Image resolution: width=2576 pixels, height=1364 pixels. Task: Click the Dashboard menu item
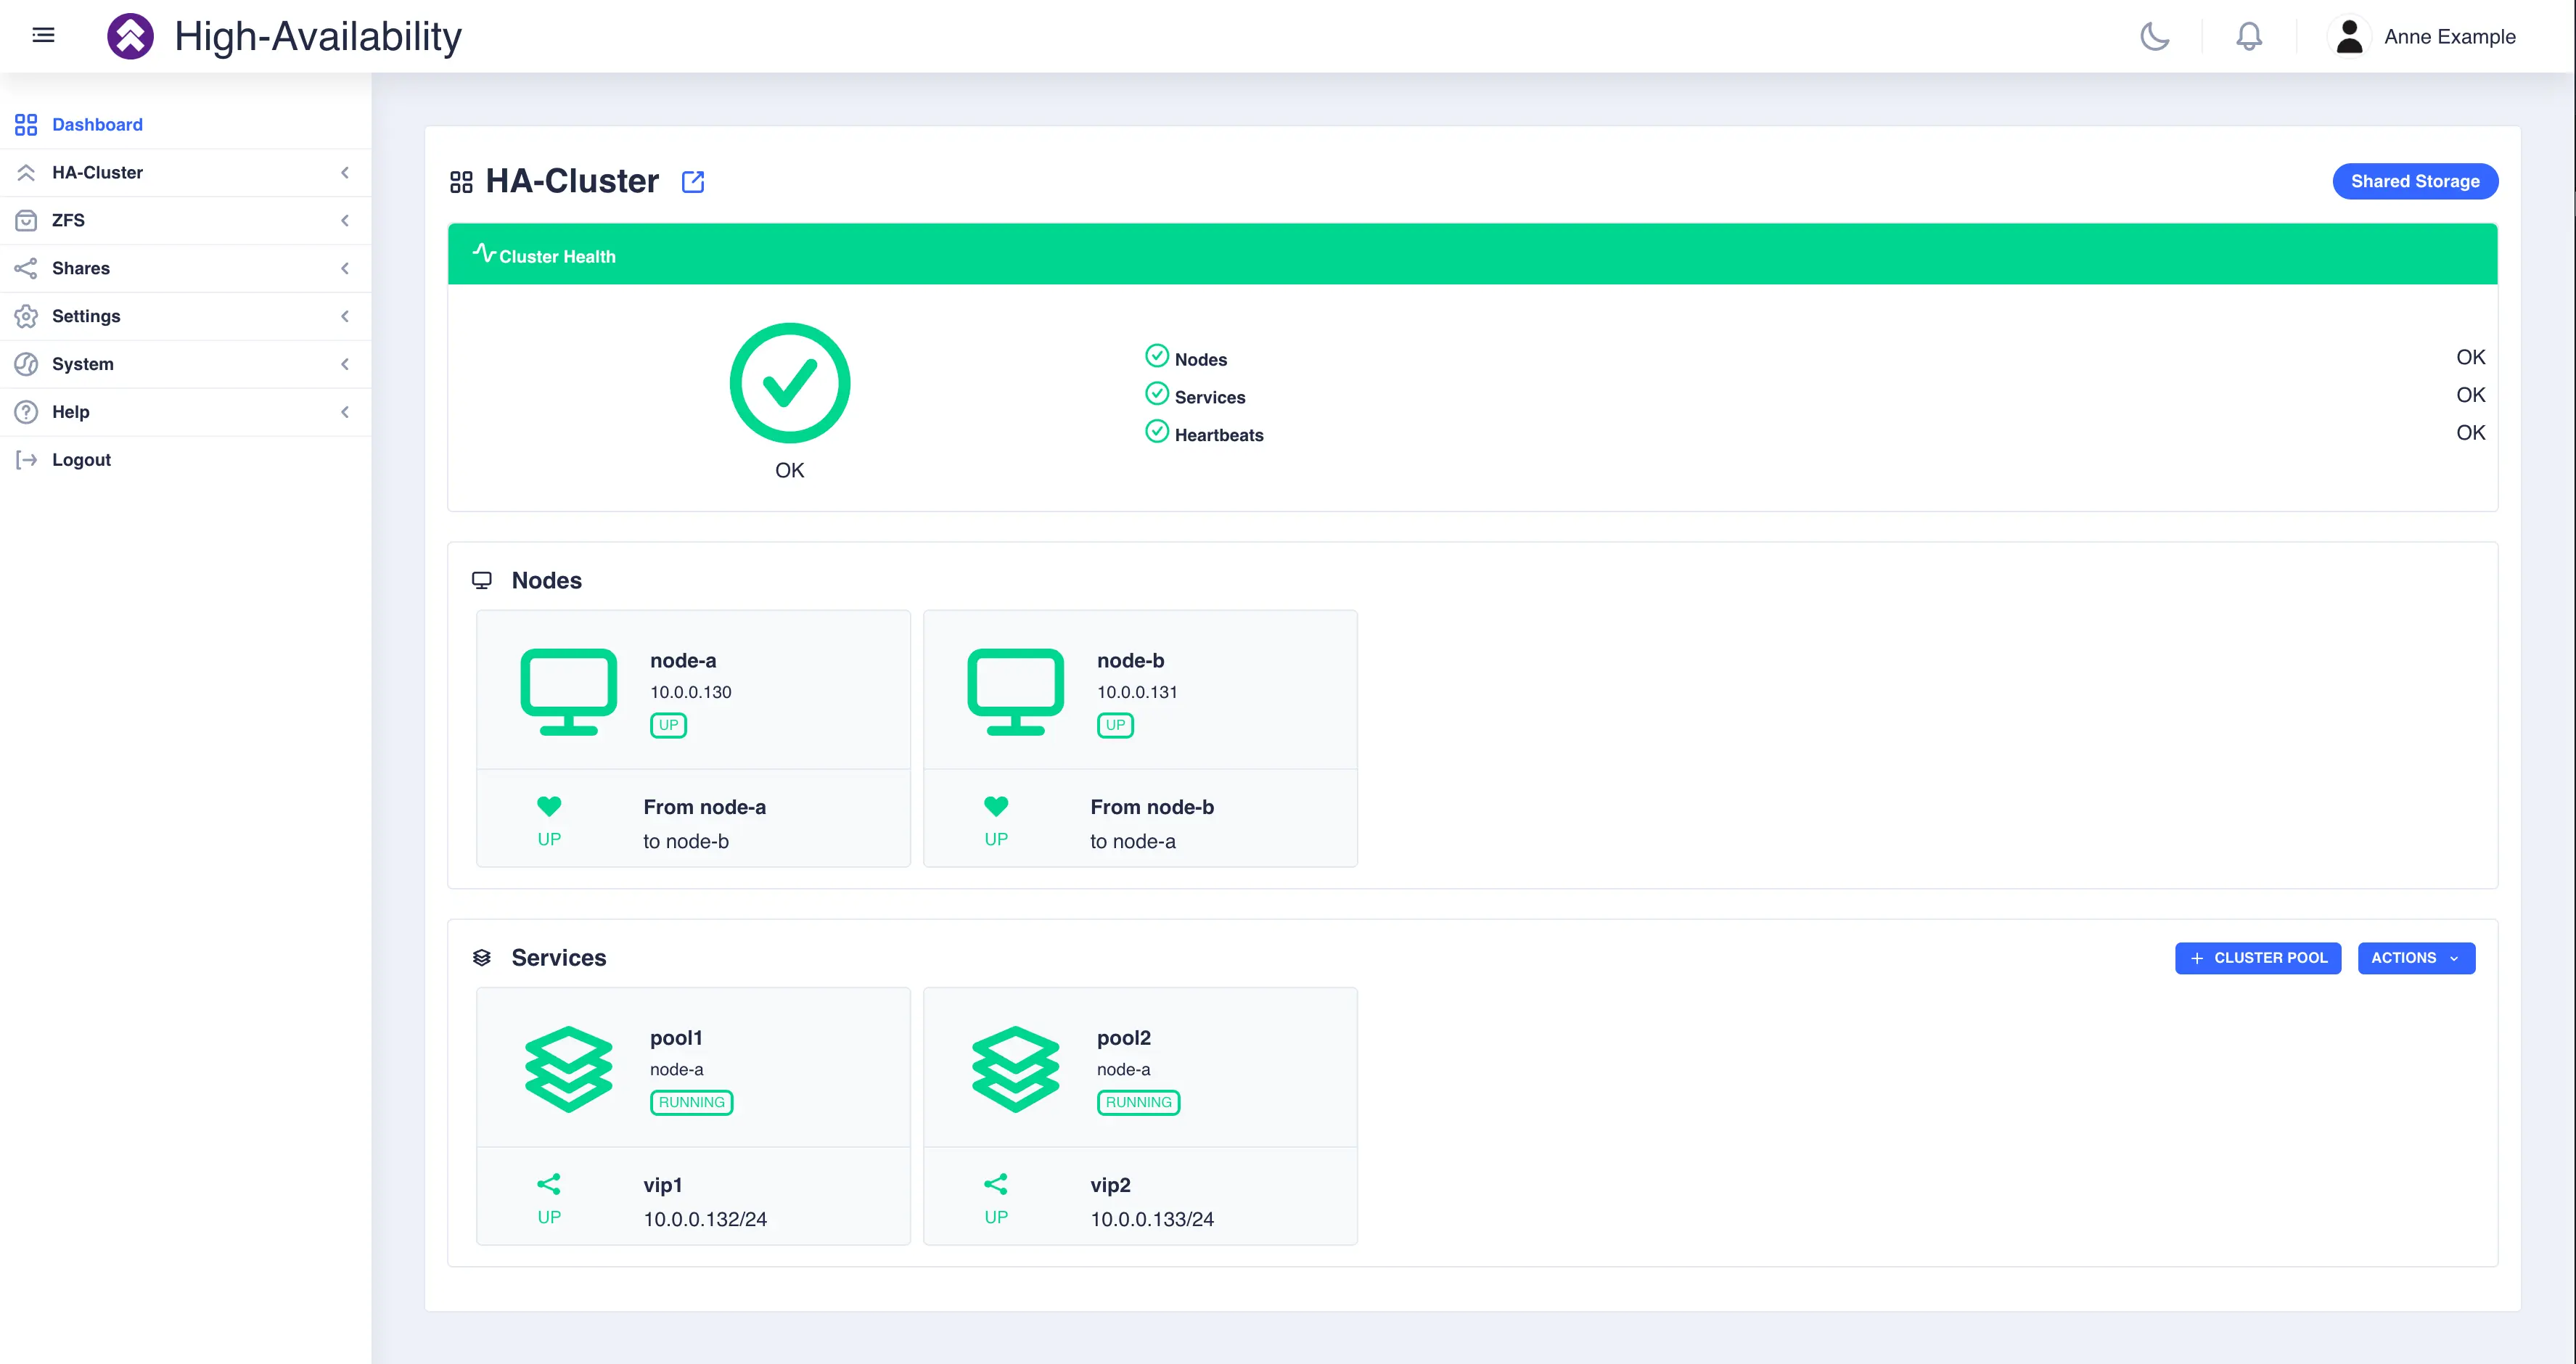[97, 123]
